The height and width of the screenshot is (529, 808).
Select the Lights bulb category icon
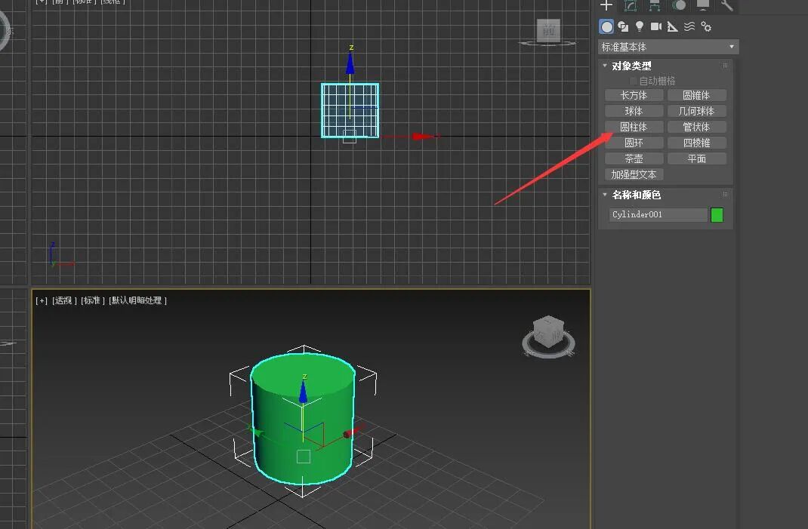pyautogui.click(x=640, y=26)
